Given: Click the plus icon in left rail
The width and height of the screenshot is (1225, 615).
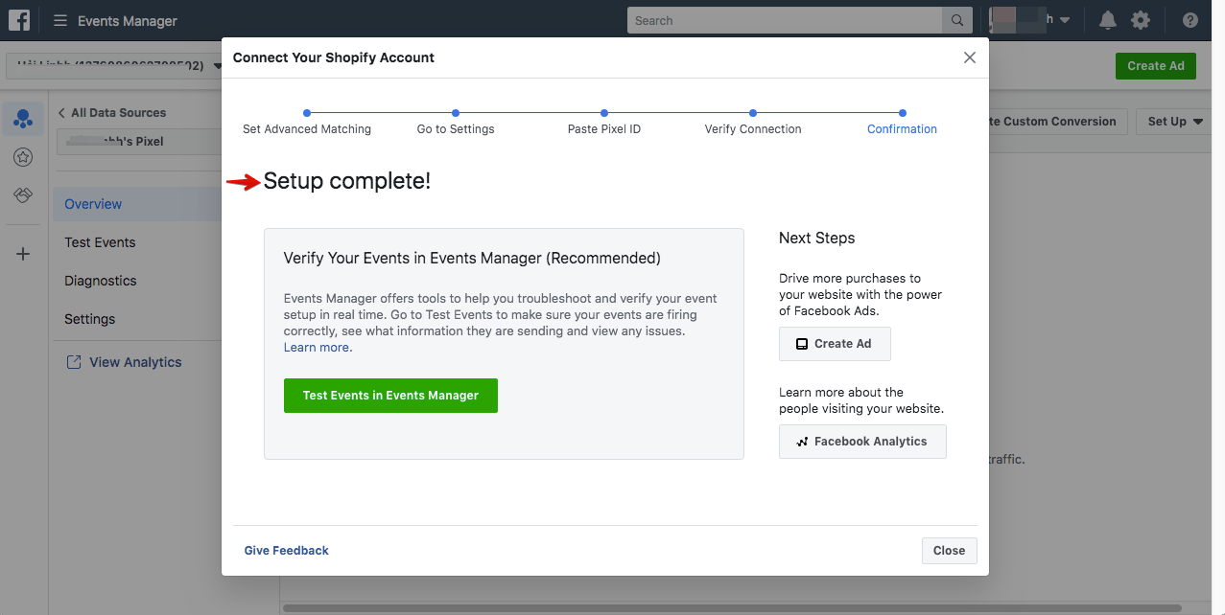Looking at the screenshot, I should [x=23, y=254].
